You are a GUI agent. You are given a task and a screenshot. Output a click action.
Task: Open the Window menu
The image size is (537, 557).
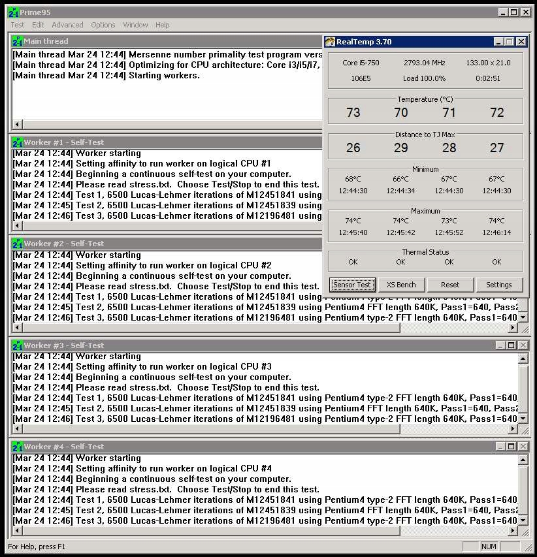click(135, 25)
